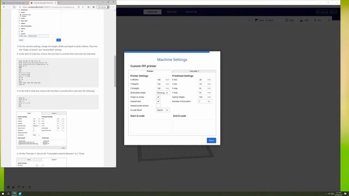Open the browser collections icon
The height and width of the screenshot is (196, 349).
pos(94,7)
